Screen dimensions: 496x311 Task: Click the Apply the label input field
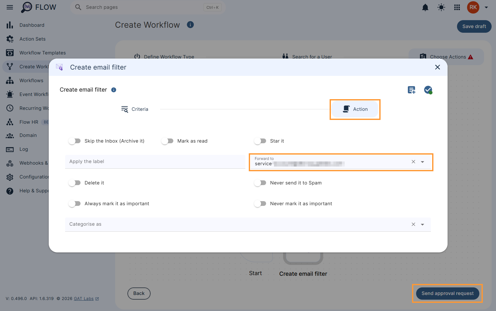tap(155, 162)
